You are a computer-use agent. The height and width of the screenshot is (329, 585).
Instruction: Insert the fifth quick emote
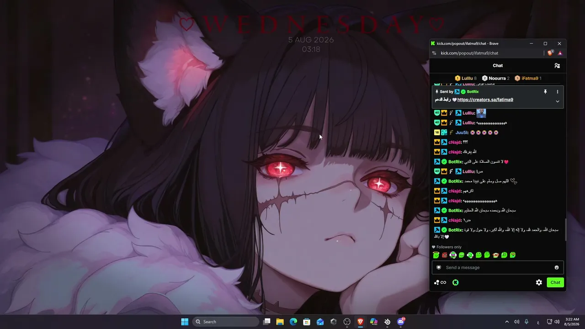coord(470,255)
